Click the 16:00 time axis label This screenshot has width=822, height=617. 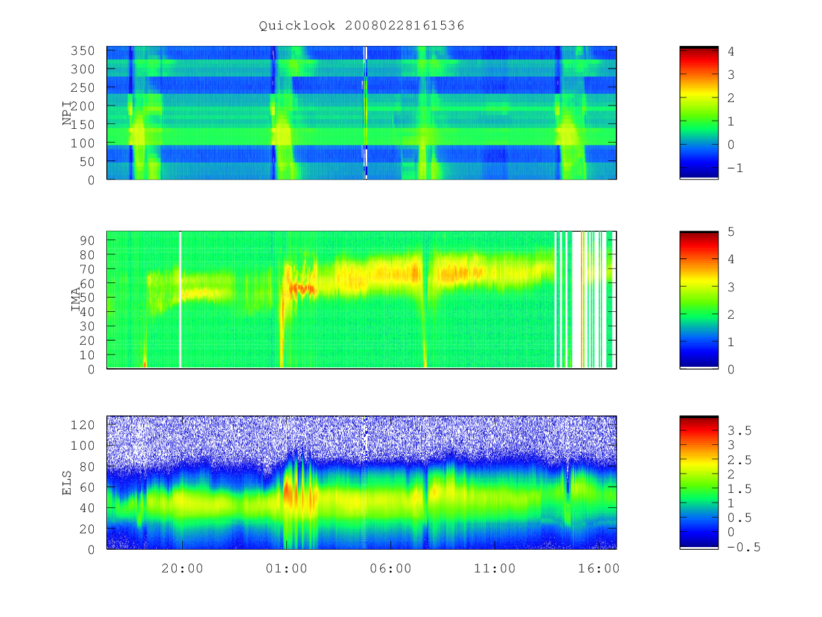pyautogui.click(x=599, y=568)
